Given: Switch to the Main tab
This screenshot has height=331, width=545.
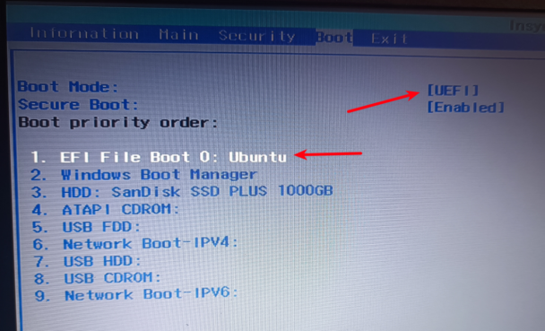Looking at the screenshot, I should pyautogui.click(x=178, y=35).
